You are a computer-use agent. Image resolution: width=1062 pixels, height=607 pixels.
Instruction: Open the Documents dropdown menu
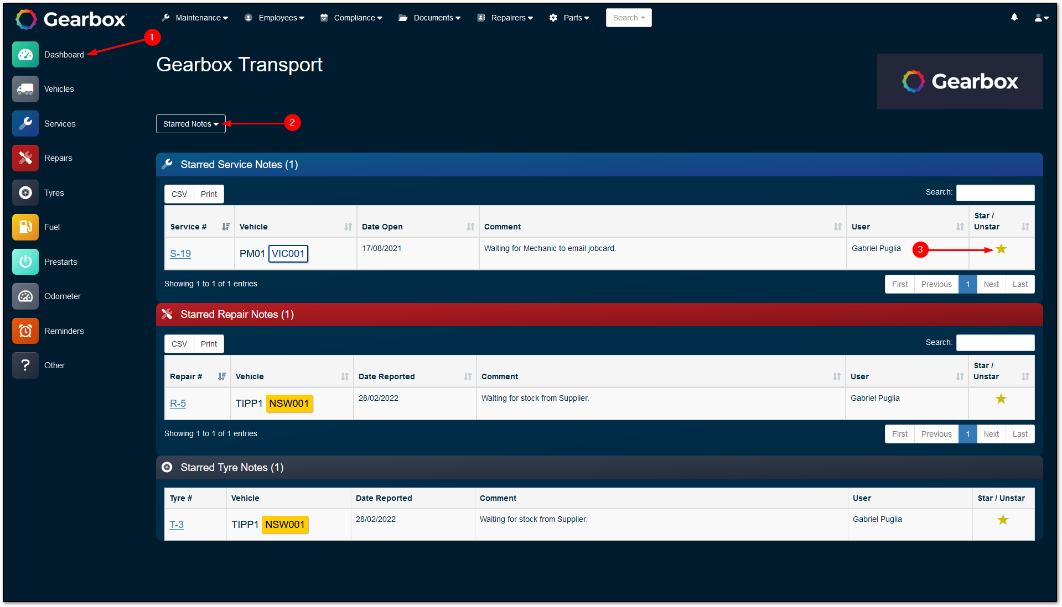(429, 18)
